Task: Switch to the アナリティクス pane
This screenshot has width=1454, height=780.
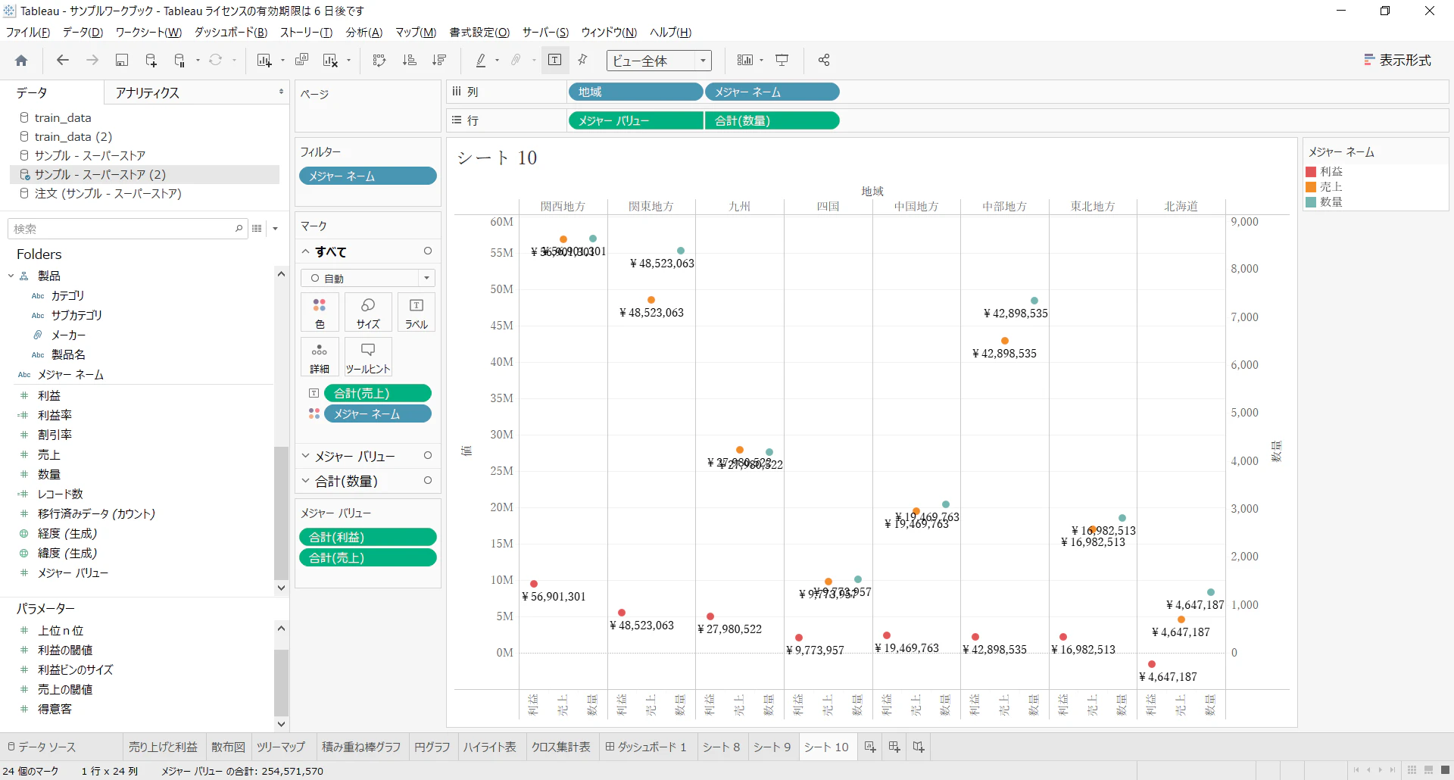Action: coord(147,92)
